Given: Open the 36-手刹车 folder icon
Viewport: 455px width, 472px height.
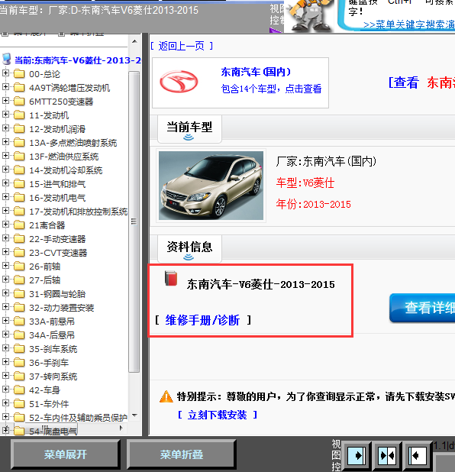Looking at the screenshot, I should [19, 363].
